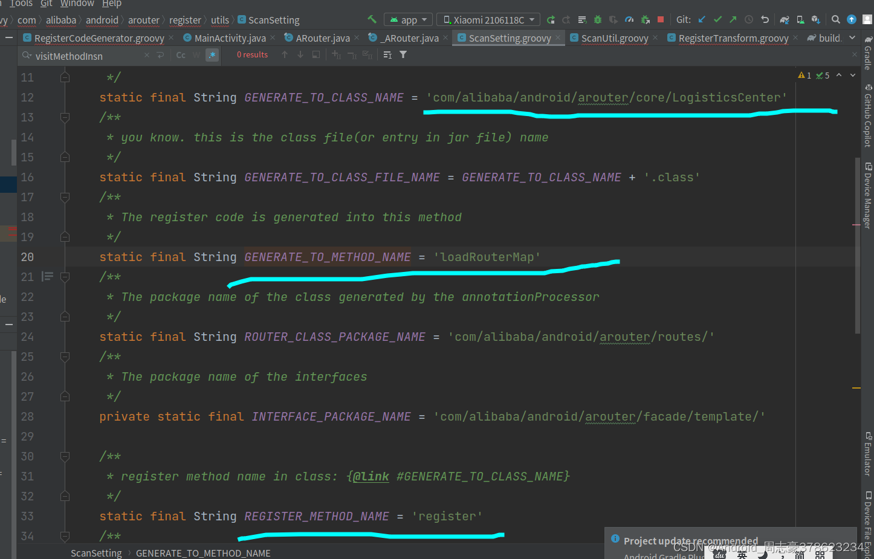The width and height of the screenshot is (874, 559).
Task: Click the arouter breadcrumb in navigation bar
Action: (x=144, y=20)
